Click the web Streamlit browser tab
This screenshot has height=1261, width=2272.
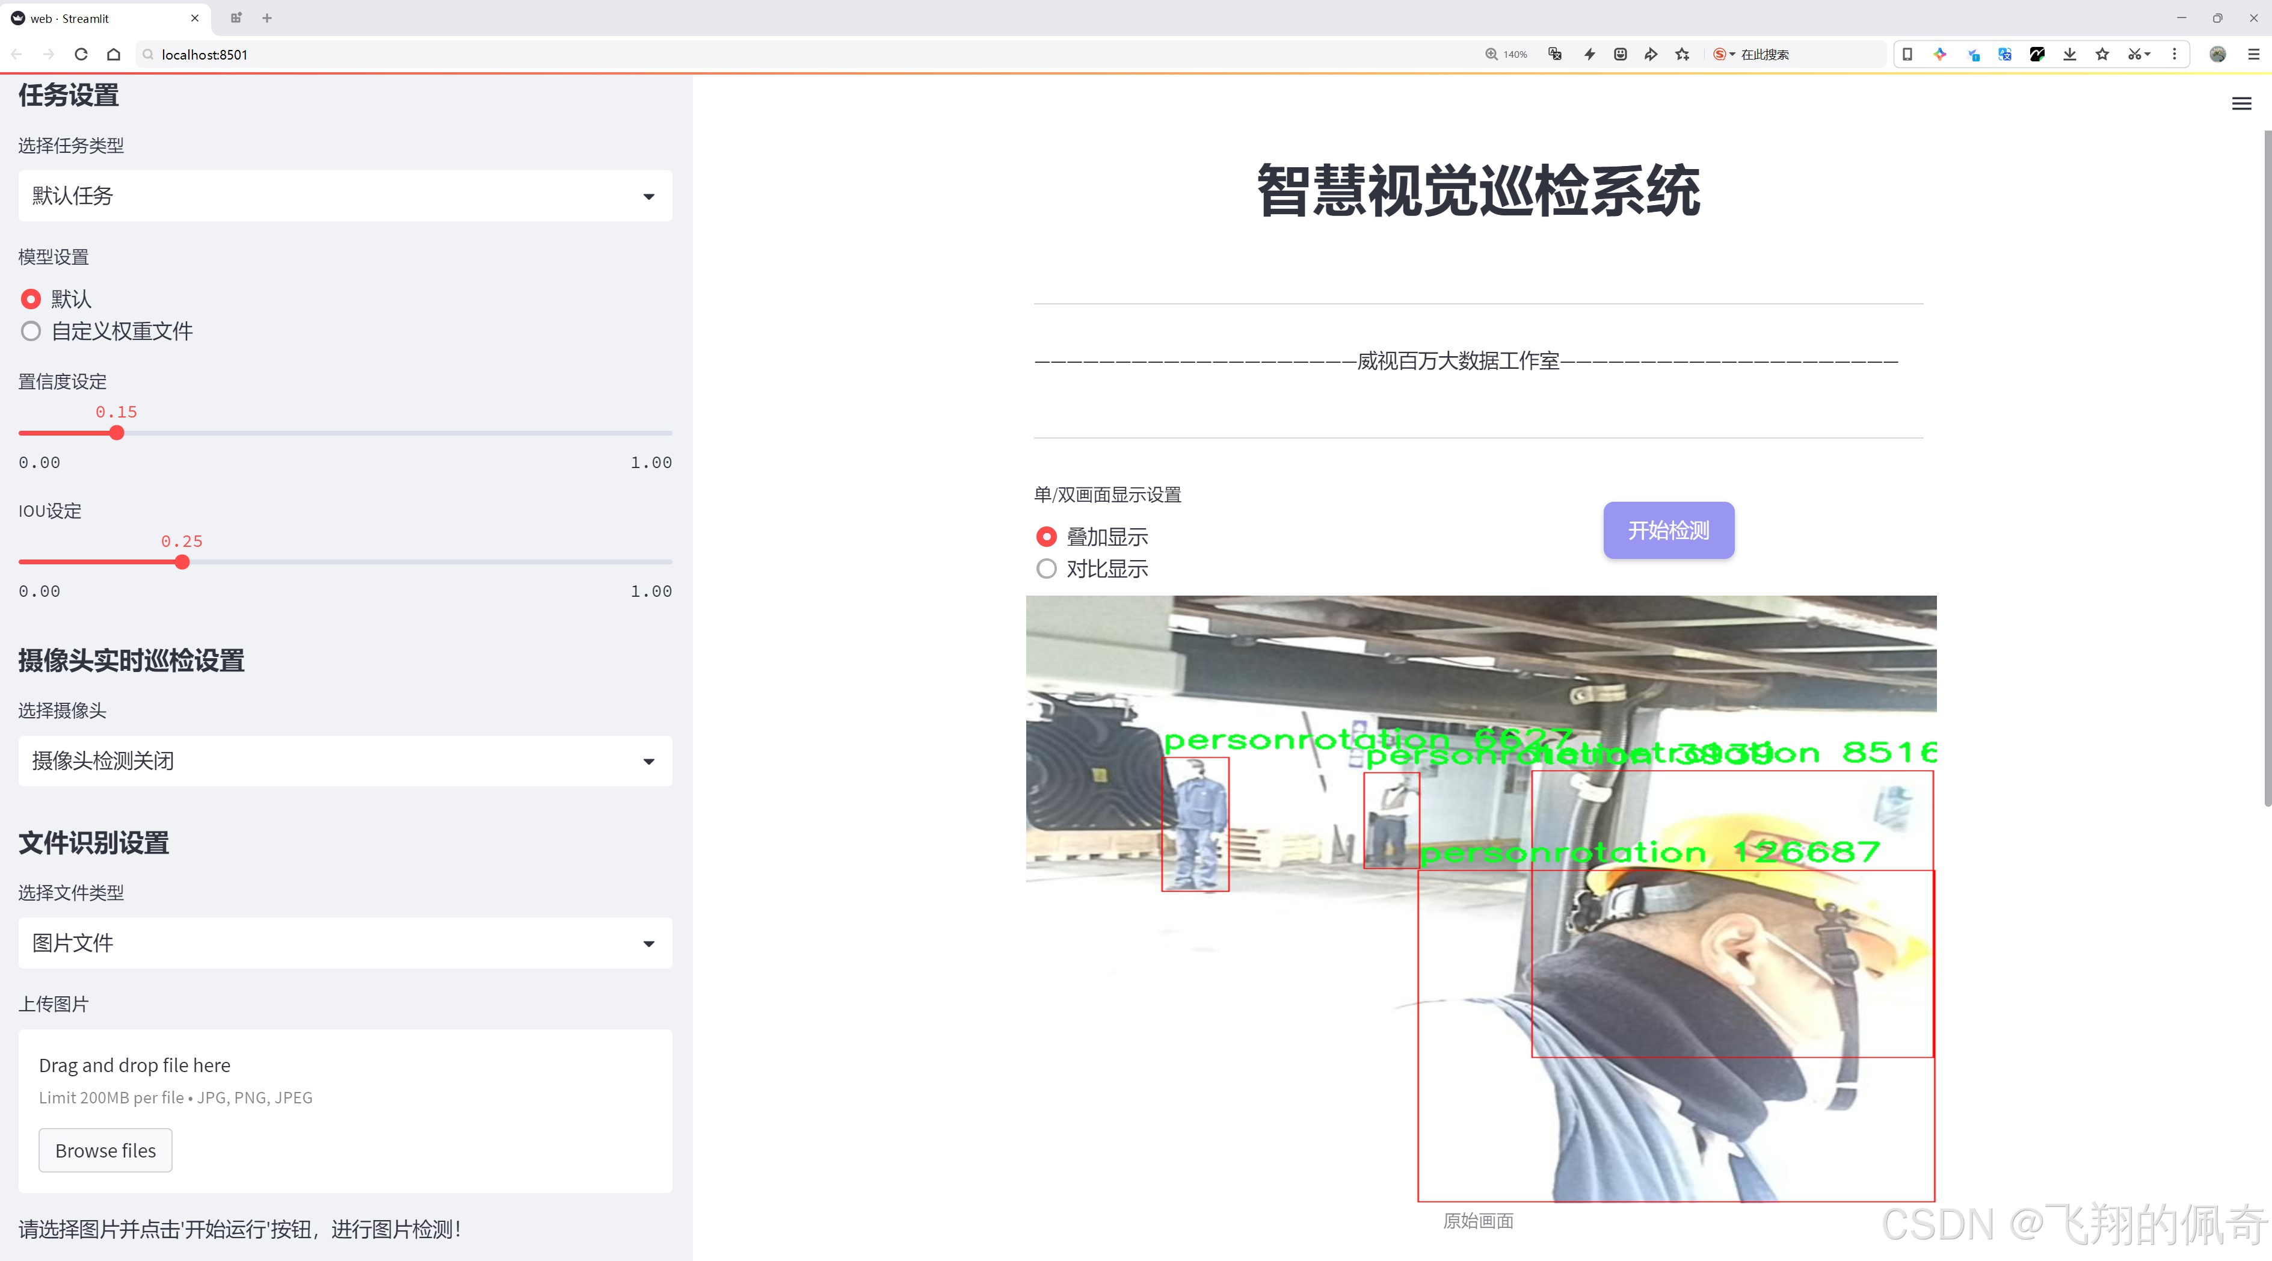[x=97, y=17]
